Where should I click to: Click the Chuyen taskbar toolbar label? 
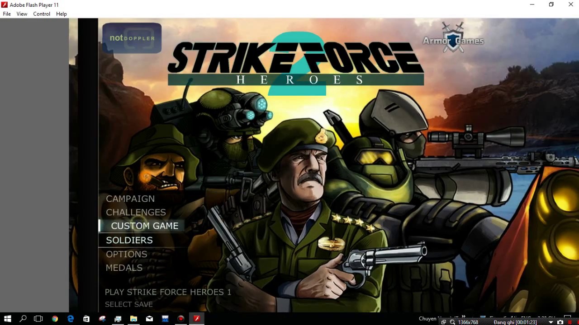(427, 319)
